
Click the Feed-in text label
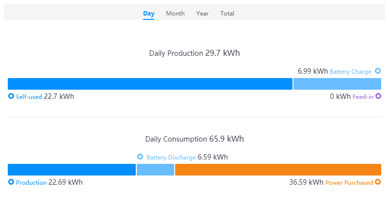pyautogui.click(x=363, y=96)
